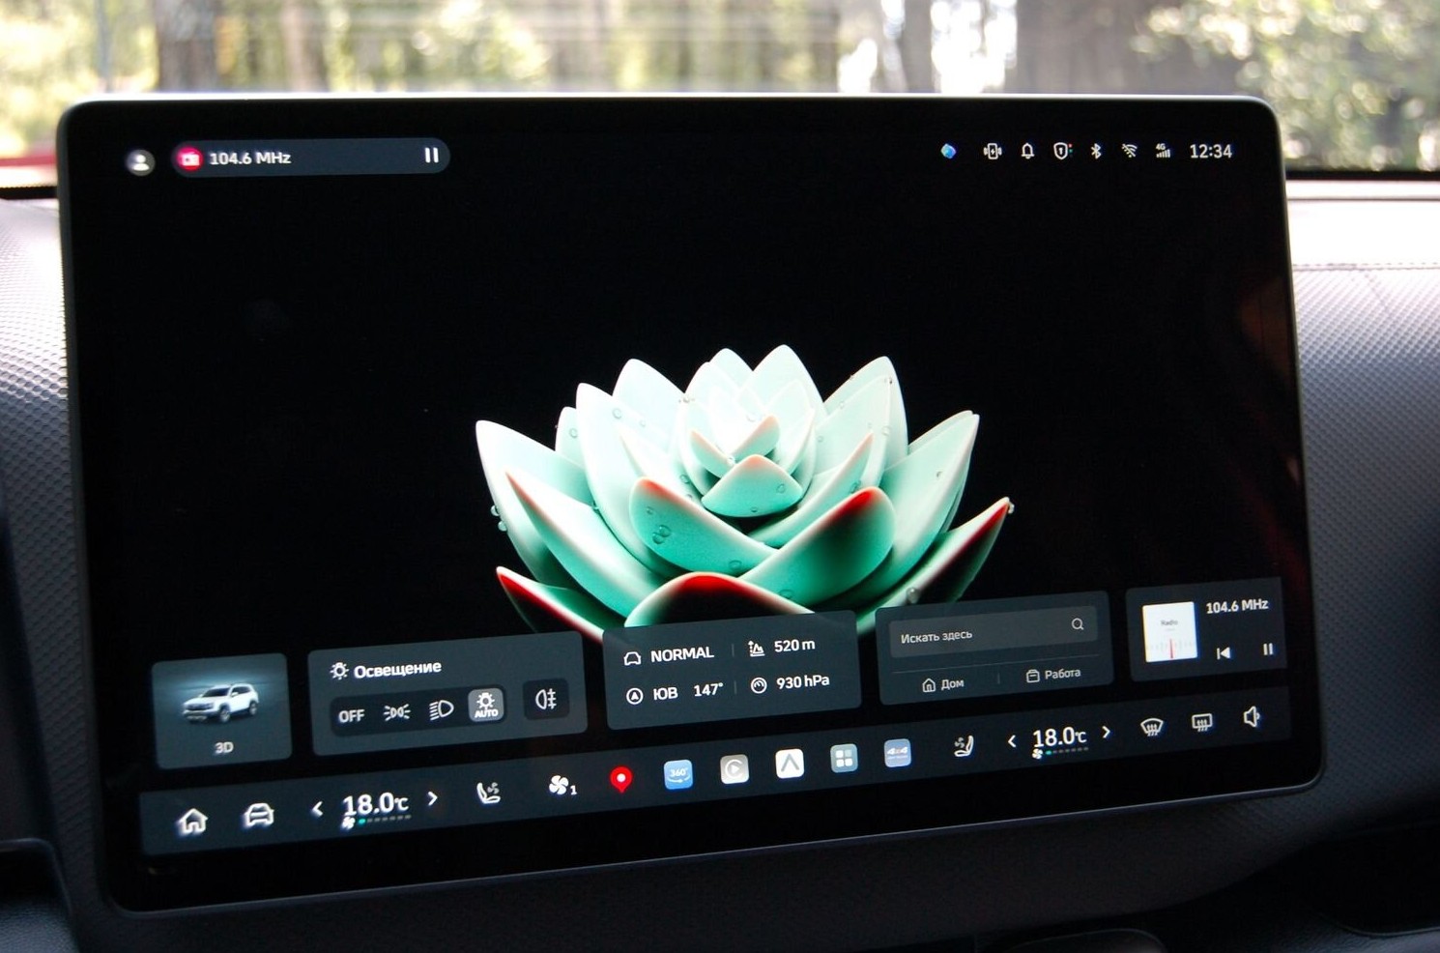Open the home screen icon in bottom bar
Image resolution: width=1440 pixels, height=953 pixels.
(193, 821)
